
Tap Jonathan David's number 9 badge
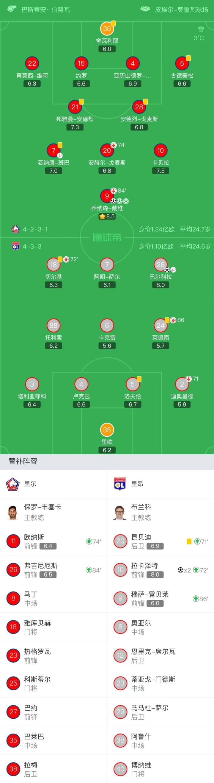(x=107, y=196)
